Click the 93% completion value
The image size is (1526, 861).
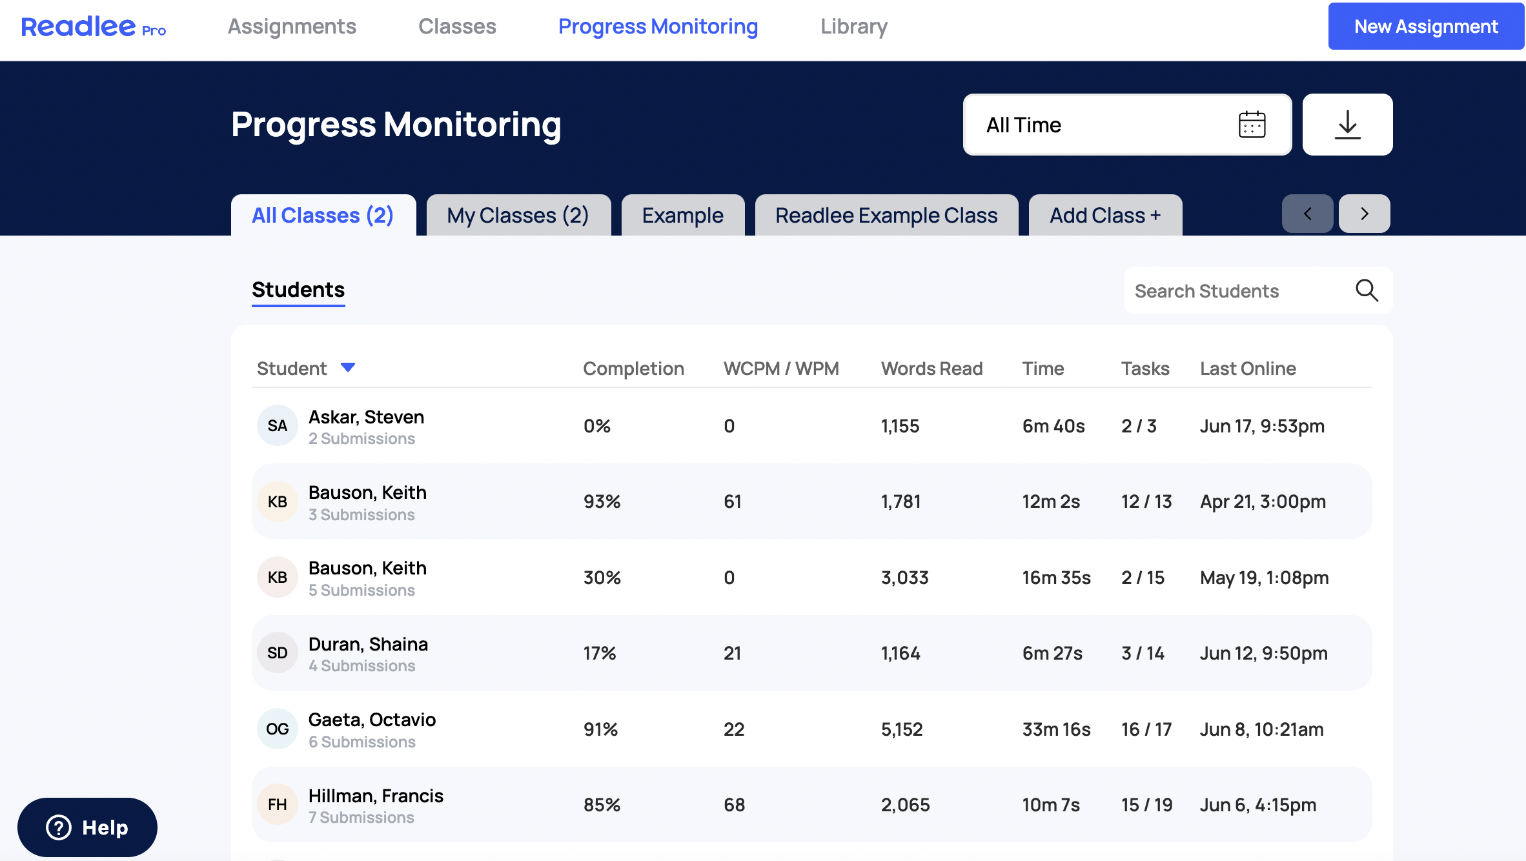[602, 501]
